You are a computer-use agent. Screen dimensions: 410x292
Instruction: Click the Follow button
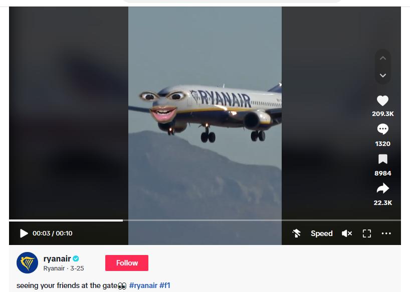(x=127, y=263)
